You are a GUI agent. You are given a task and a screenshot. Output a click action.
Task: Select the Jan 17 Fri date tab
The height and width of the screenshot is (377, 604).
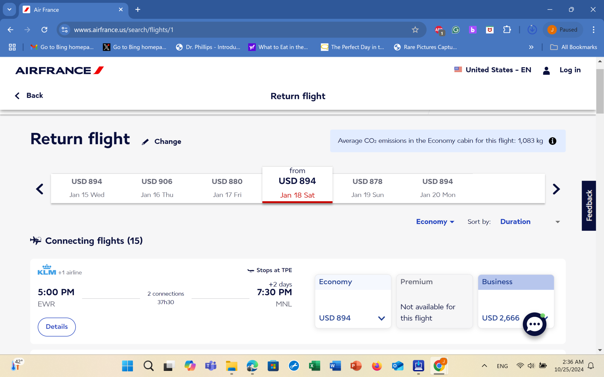tap(227, 188)
